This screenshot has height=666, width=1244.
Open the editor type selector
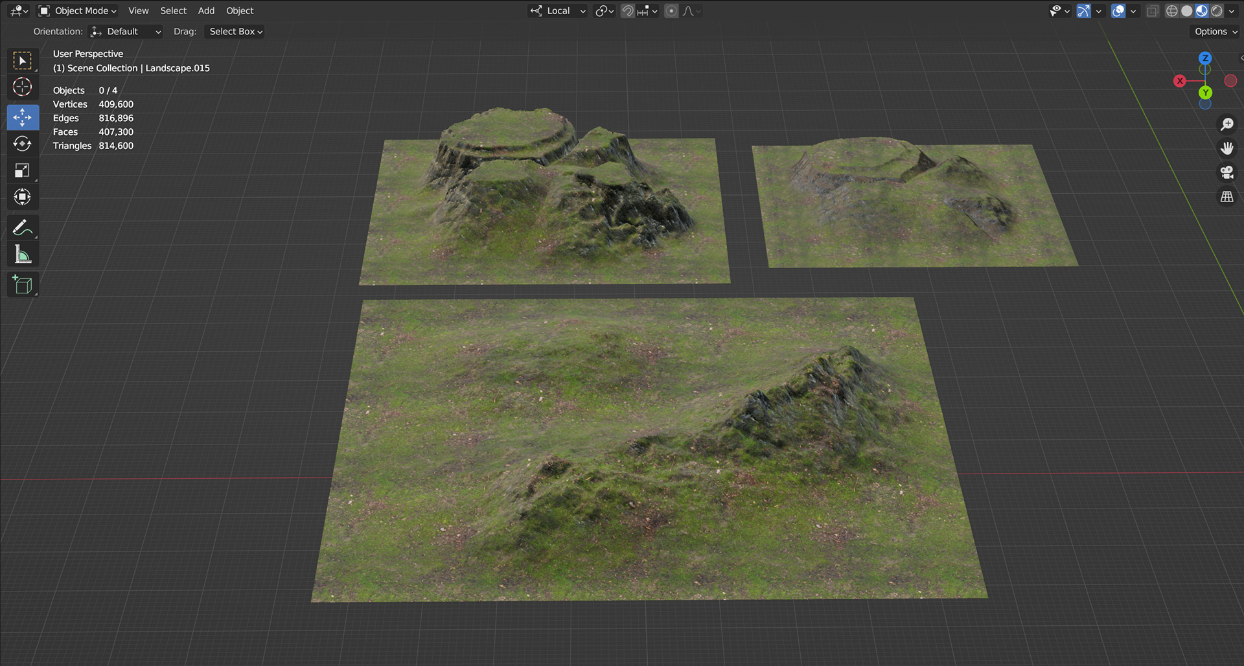point(19,11)
